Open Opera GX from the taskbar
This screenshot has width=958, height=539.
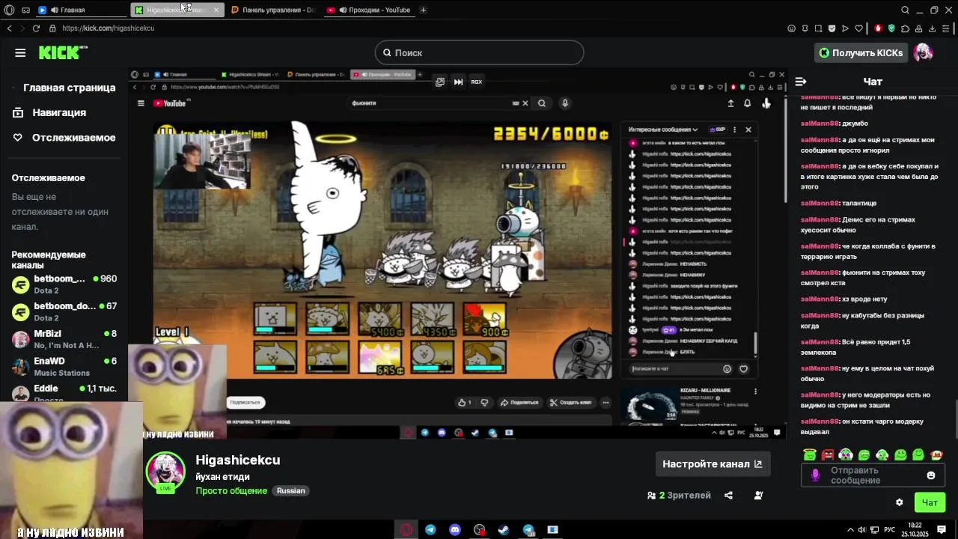coord(406,530)
